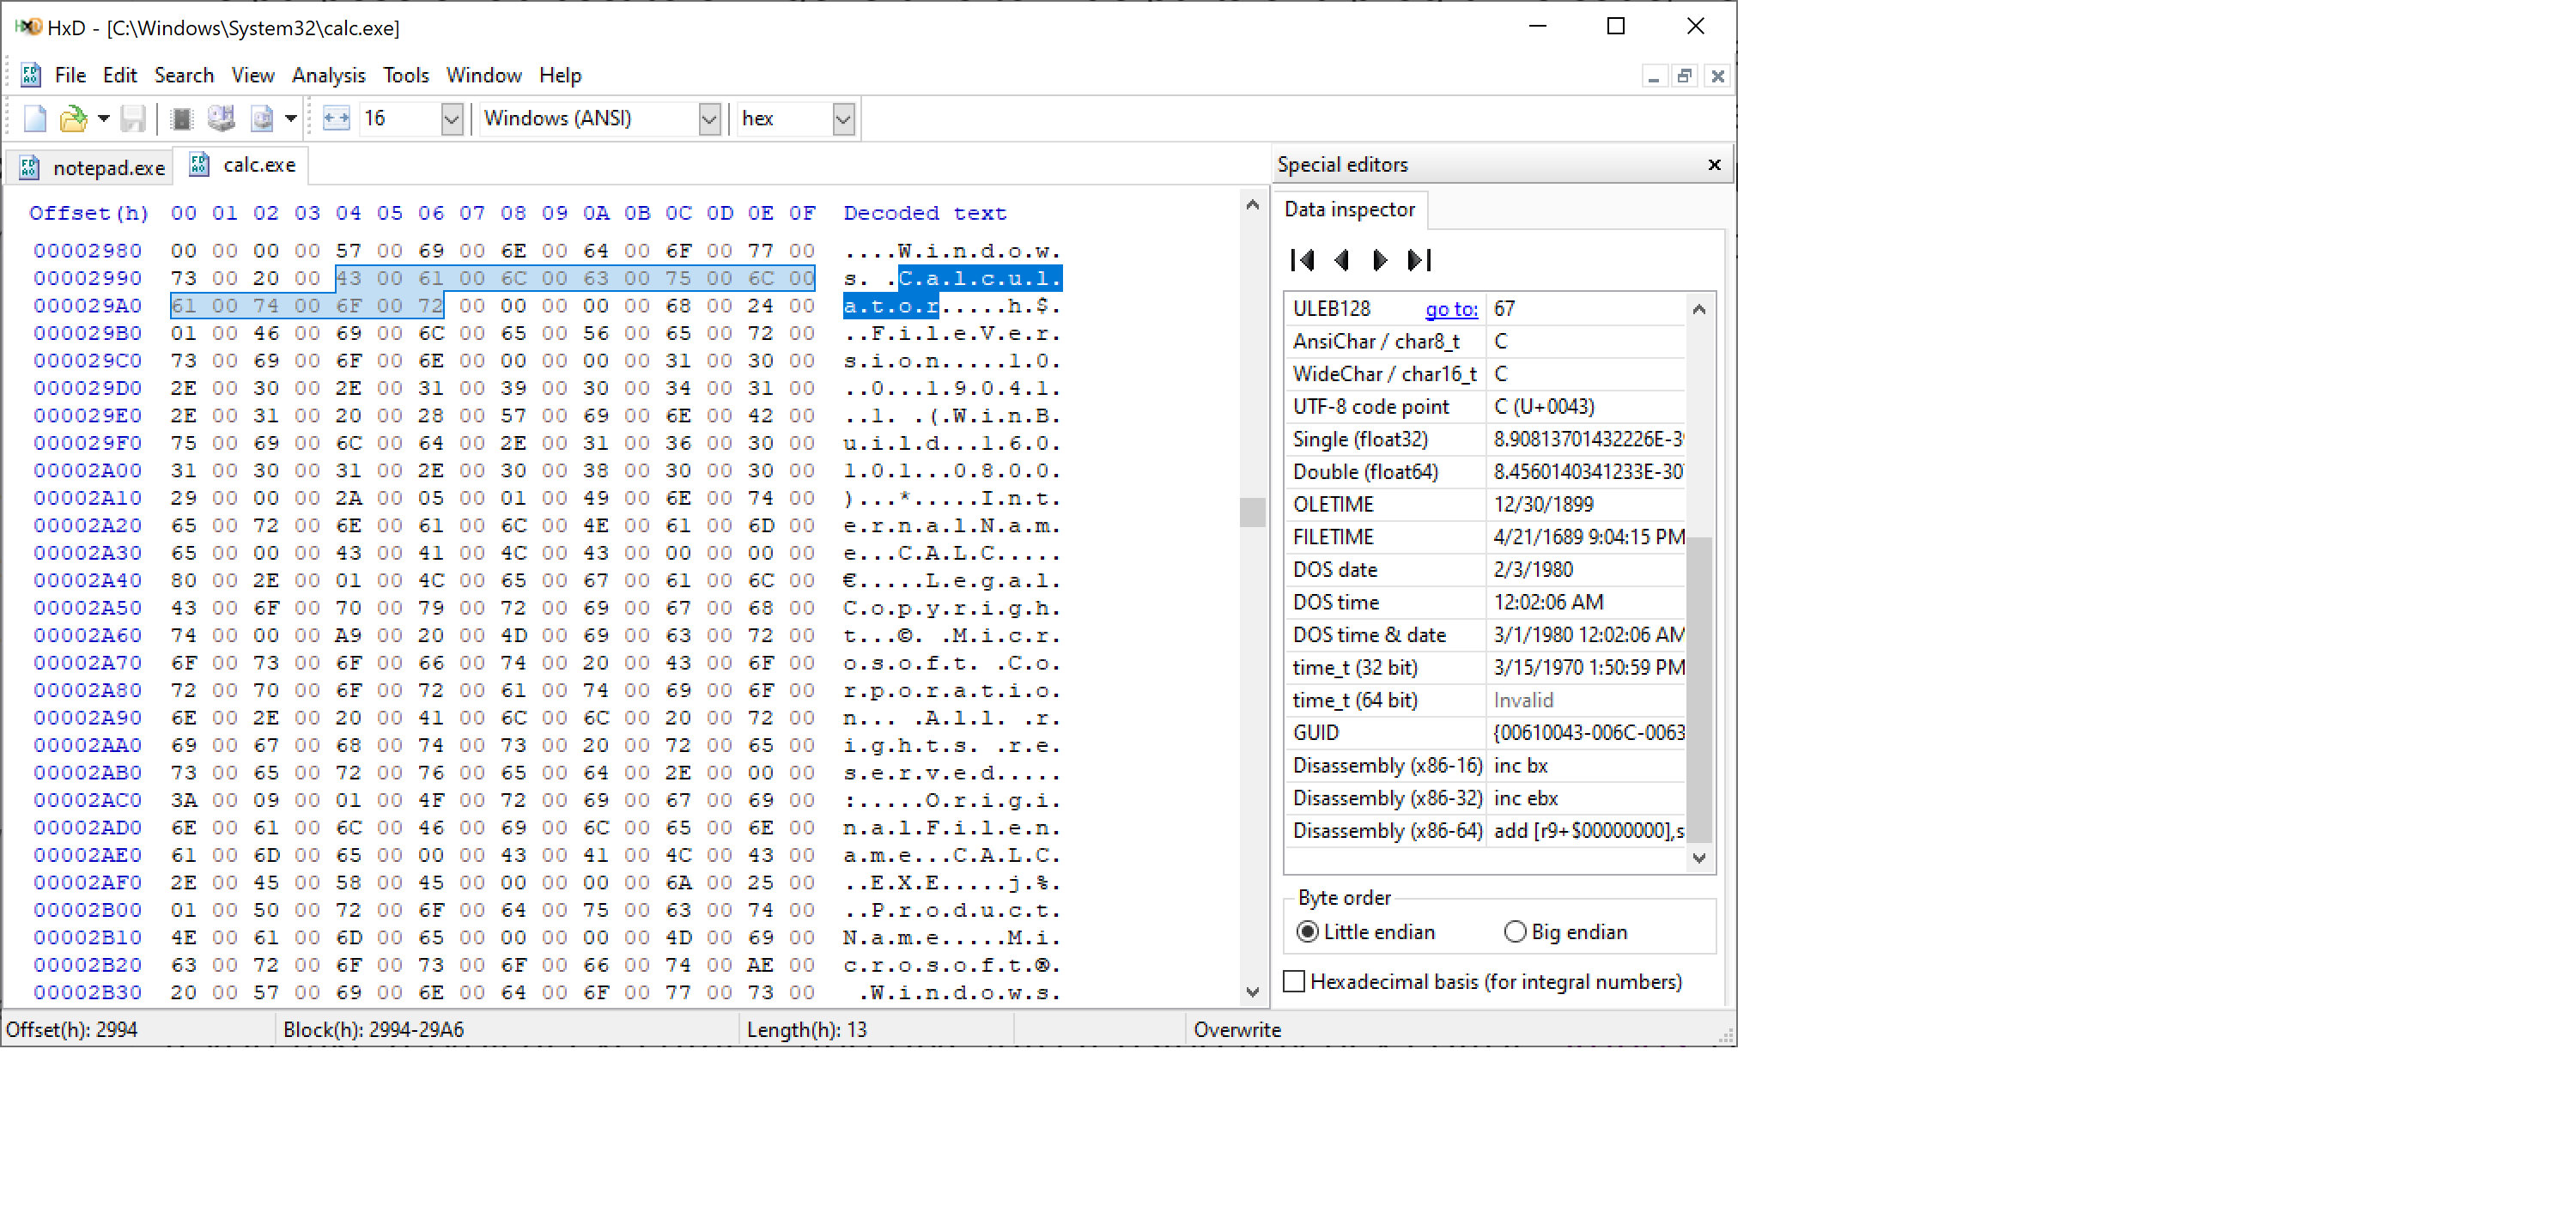Jump to first byte in Data inspector
The height and width of the screenshot is (1225, 2576).
(x=1302, y=260)
